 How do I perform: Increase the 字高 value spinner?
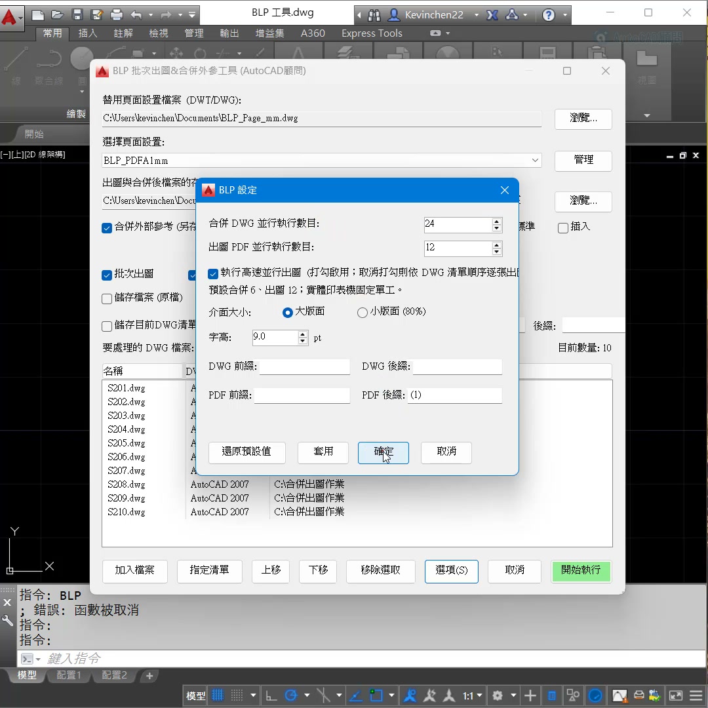302,334
